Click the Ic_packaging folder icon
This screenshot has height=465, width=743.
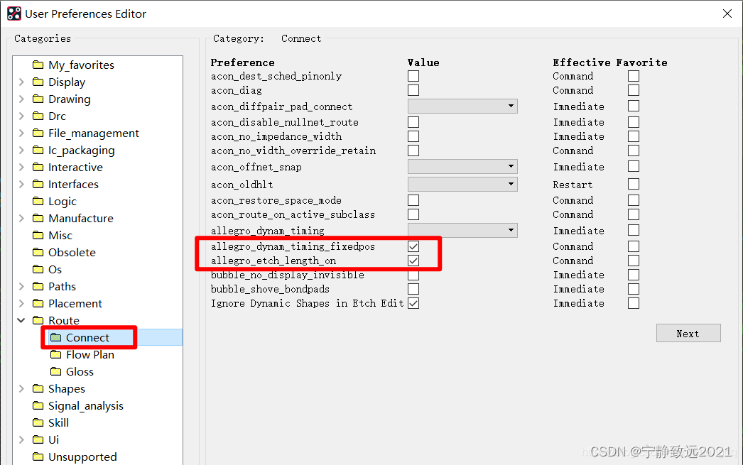(x=38, y=150)
